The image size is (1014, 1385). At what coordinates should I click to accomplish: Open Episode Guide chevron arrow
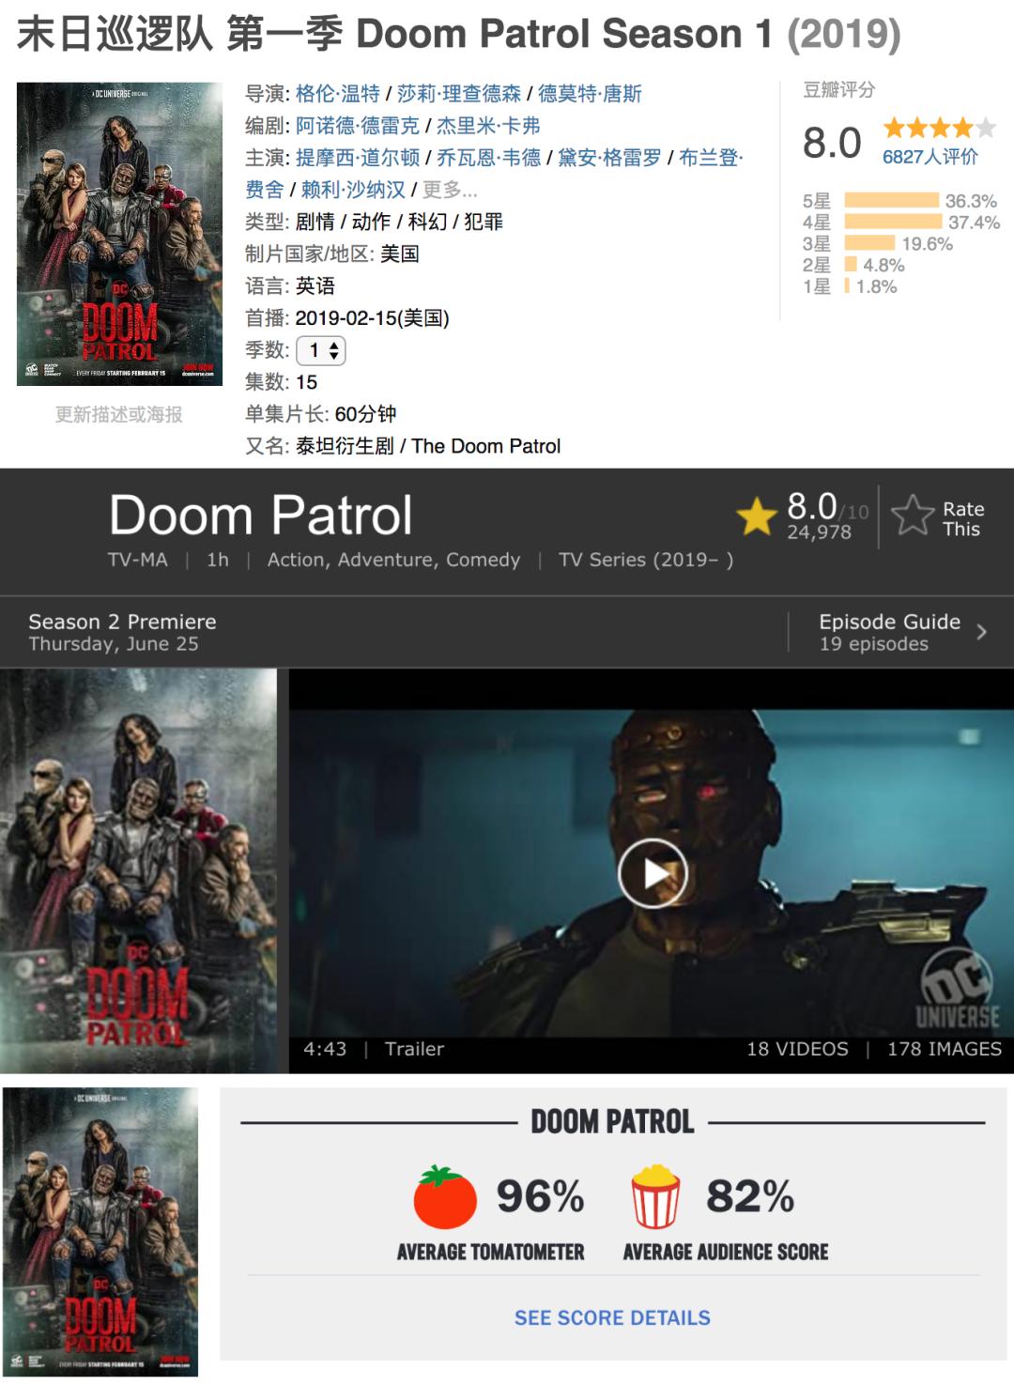(x=981, y=632)
